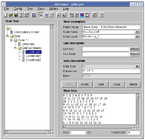This screenshot has width=145, height=140.
Task: Click the create button
Action: pos(69,85)
